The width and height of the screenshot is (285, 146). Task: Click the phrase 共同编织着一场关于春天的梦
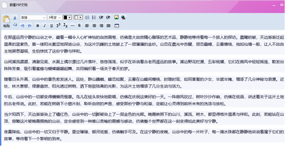(x=102, y=69)
